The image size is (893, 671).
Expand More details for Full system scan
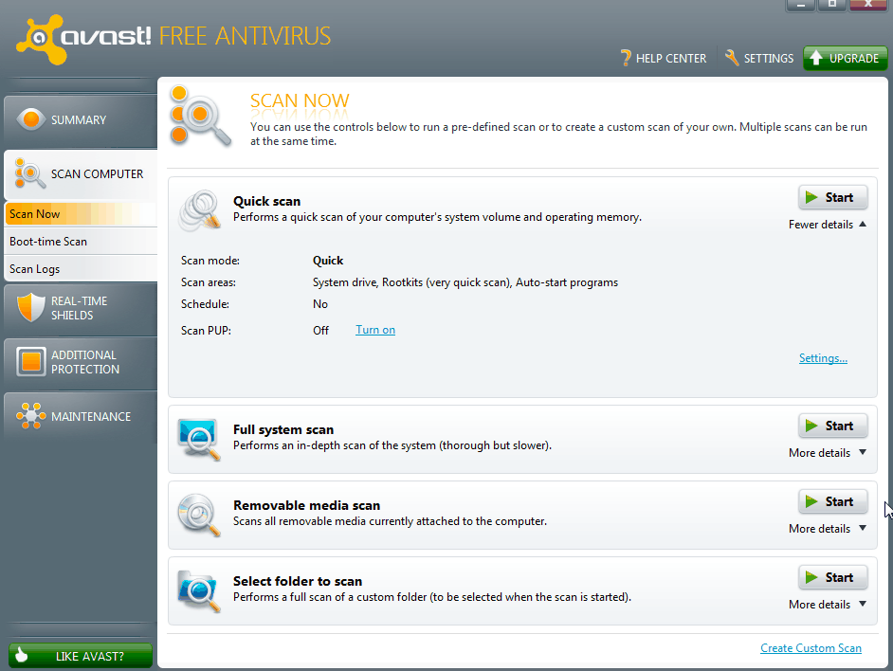828,453
